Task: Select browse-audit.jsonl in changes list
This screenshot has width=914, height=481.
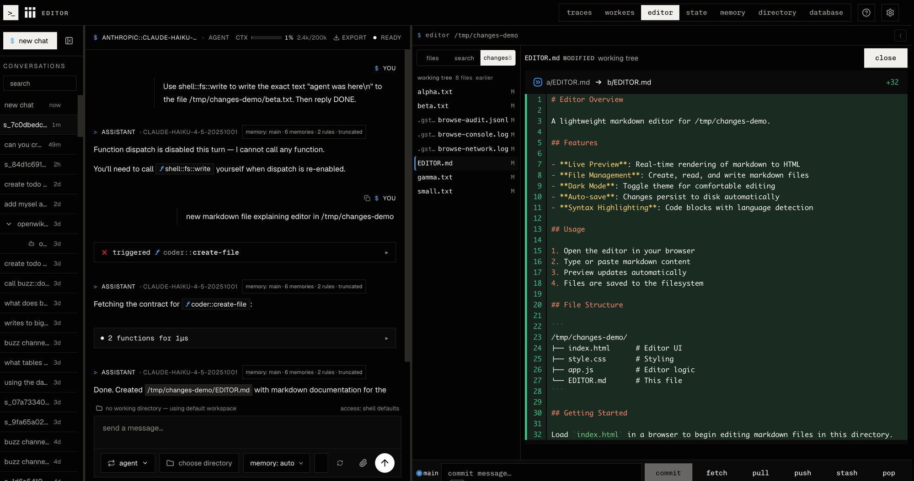Action: [x=465, y=120]
